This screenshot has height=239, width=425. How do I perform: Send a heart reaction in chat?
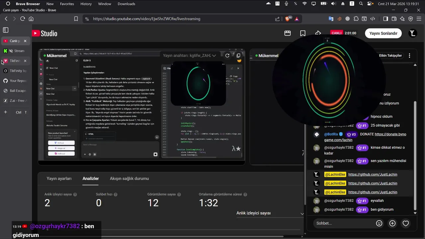point(406,223)
